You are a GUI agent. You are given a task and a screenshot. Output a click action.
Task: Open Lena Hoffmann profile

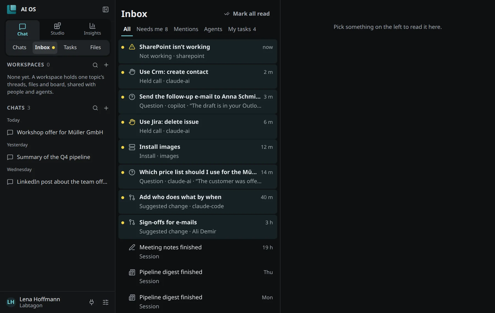[40, 302]
